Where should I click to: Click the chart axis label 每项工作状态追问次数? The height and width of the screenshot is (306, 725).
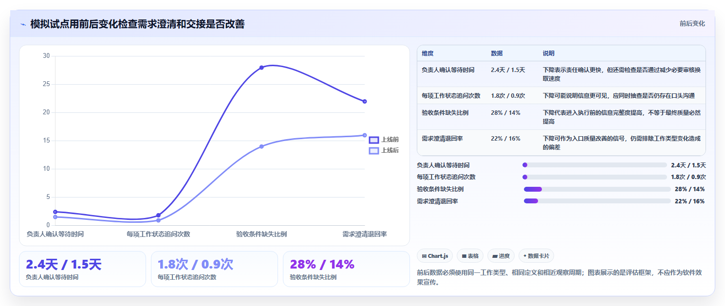[158, 234]
